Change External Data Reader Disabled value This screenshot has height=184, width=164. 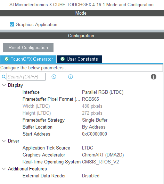tap(91, 176)
